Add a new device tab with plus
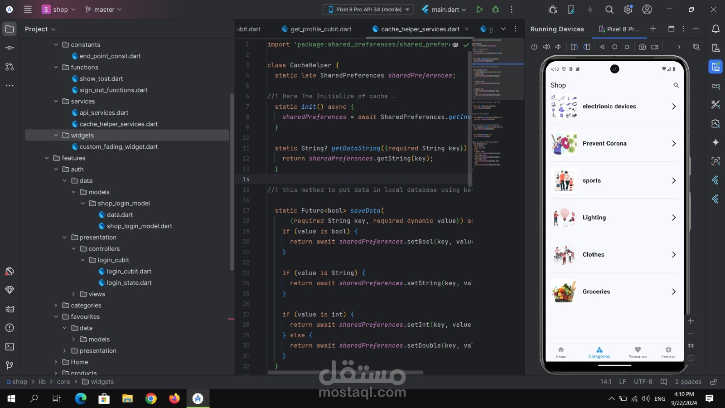Viewport: 725px width, 408px height. pos(653,29)
